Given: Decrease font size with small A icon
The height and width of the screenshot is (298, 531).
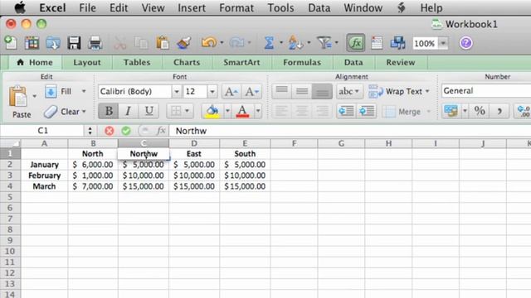Looking at the screenshot, I should tap(251, 92).
